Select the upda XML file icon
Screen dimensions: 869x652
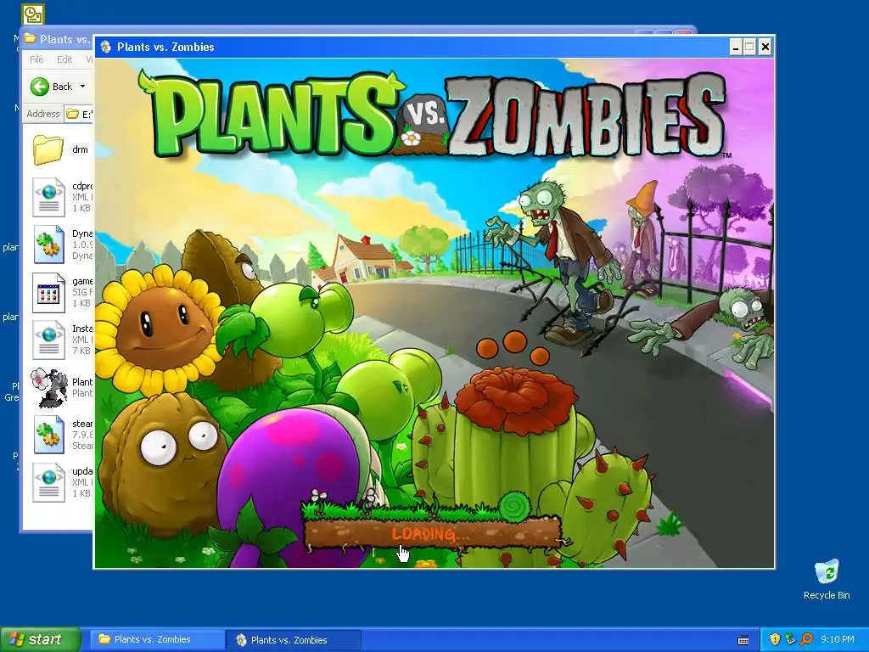point(48,482)
